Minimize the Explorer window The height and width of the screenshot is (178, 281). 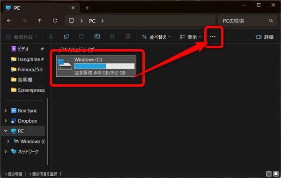(x=244, y=5)
